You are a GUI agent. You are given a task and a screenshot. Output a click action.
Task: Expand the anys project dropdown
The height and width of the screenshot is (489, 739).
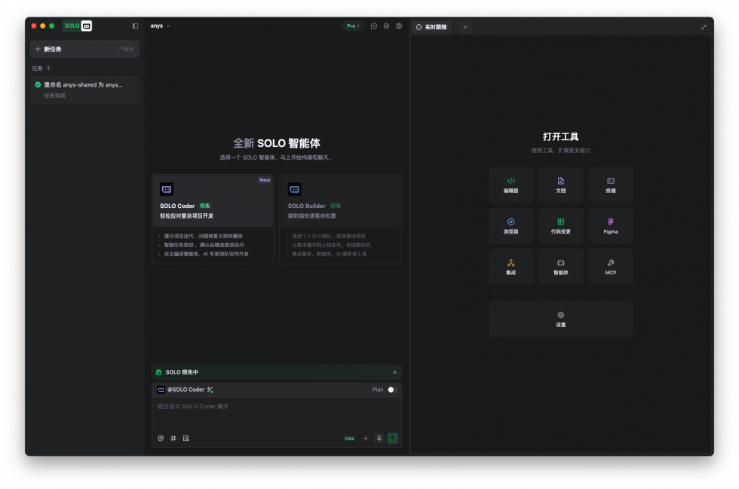pyautogui.click(x=160, y=26)
